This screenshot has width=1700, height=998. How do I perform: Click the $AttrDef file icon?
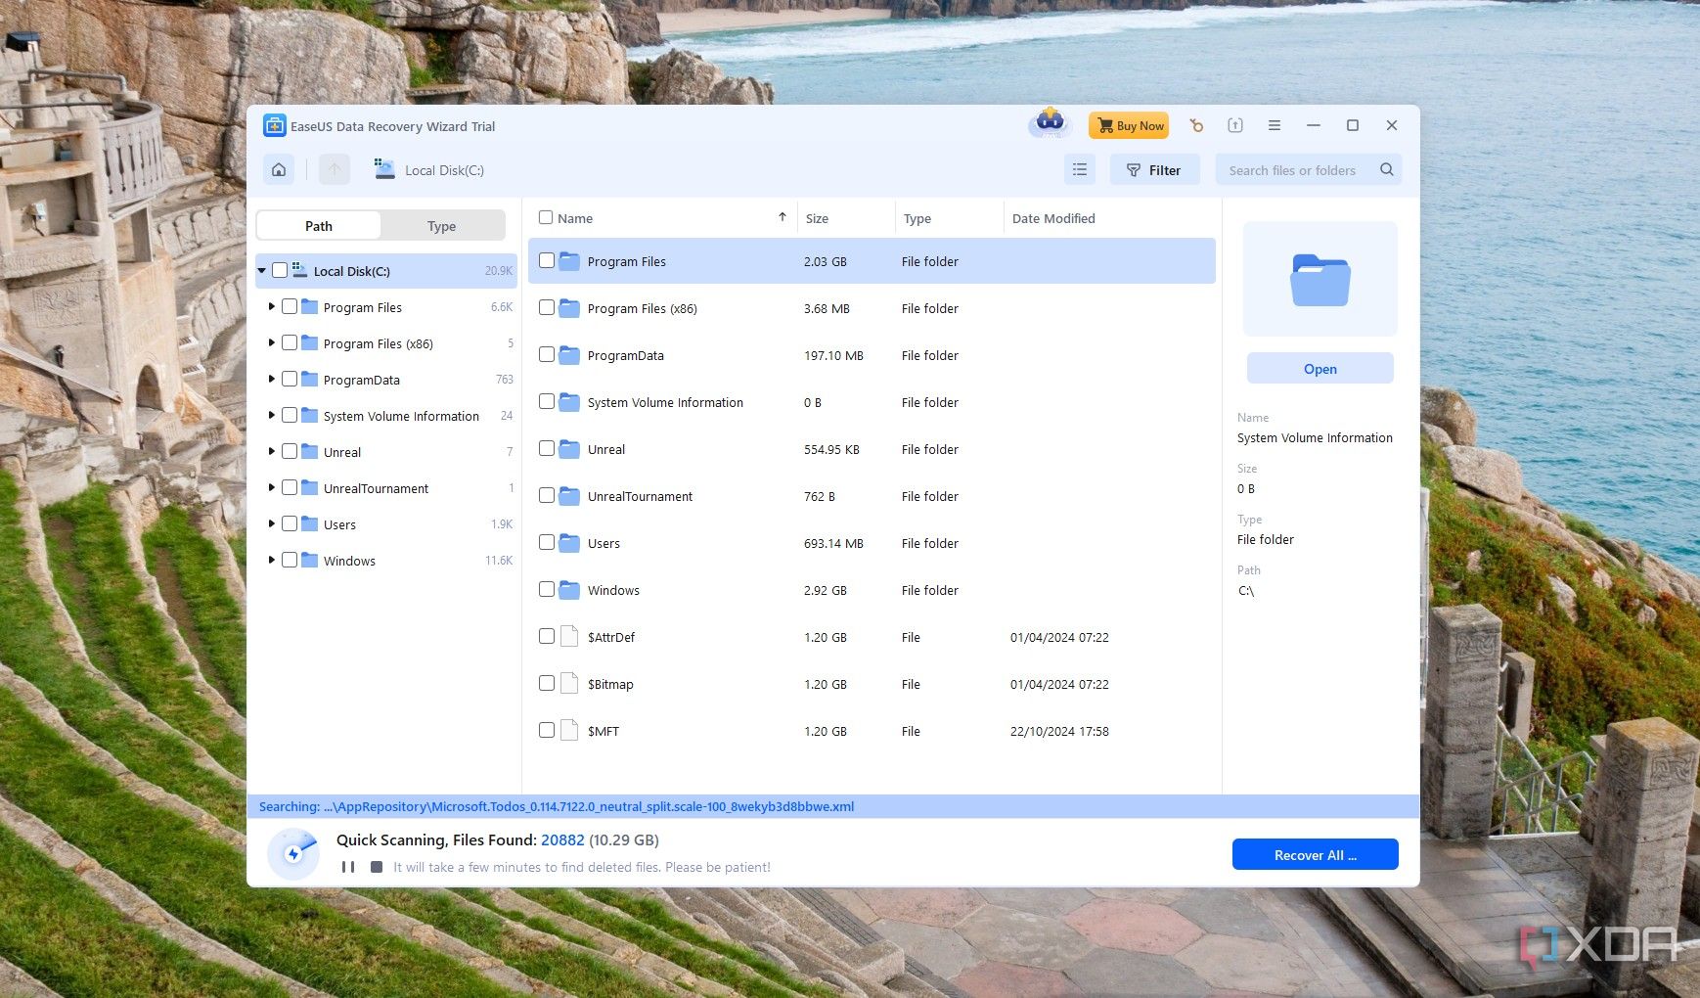coord(569,636)
